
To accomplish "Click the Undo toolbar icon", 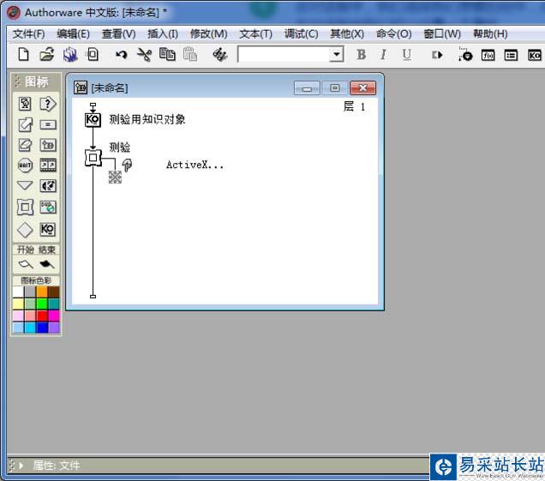I will [122, 55].
